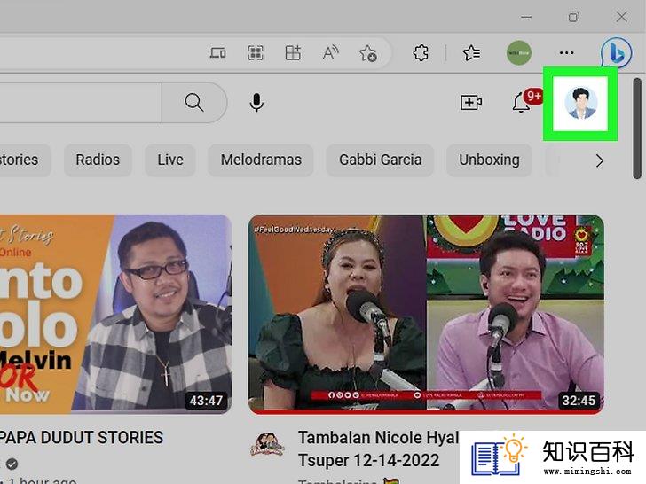
Task: Select the Gabbi Garcia filter chip
Action: coord(381,160)
